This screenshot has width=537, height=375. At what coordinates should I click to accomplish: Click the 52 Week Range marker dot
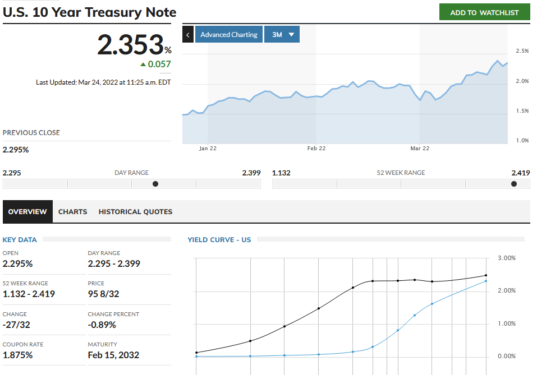(x=513, y=184)
